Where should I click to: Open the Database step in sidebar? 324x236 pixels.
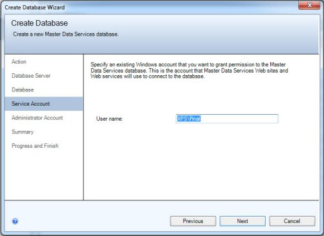(23, 89)
